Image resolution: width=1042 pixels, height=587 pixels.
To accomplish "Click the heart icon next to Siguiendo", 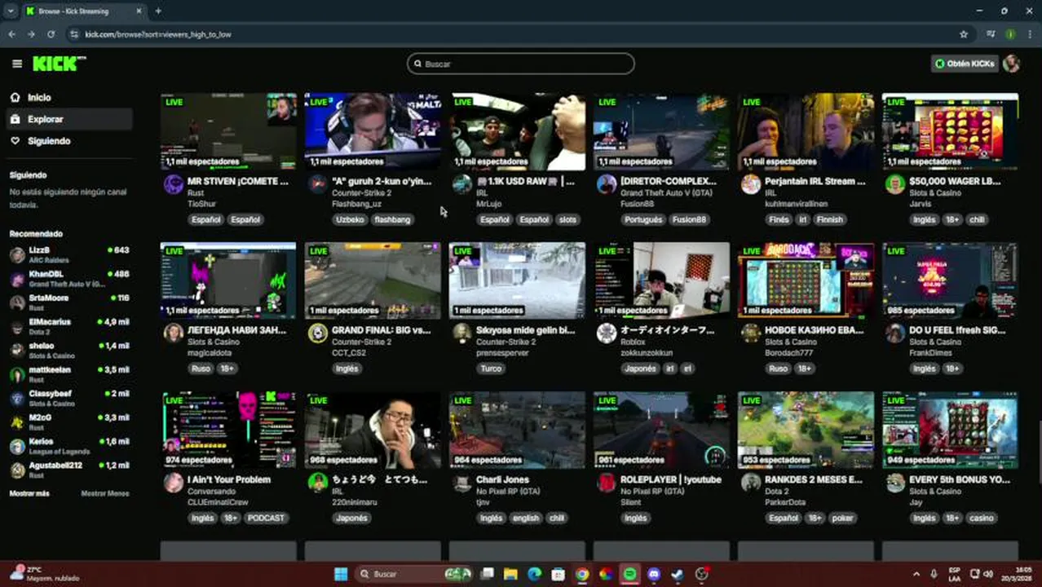I will 15,141.
